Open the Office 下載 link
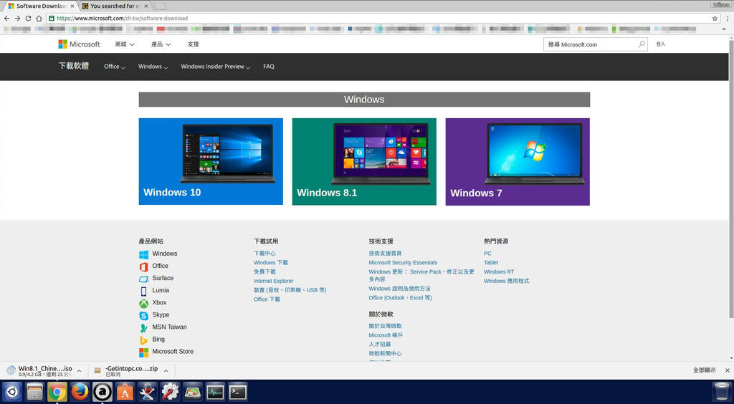This screenshot has height=404, width=734. point(267,299)
